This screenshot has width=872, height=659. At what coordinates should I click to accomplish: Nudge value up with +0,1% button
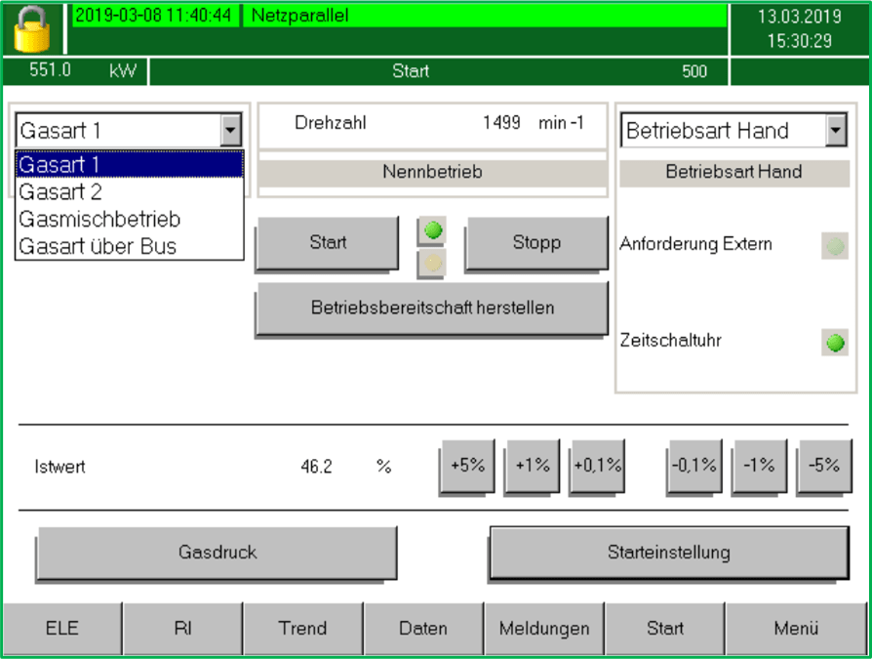(x=597, y=467)
